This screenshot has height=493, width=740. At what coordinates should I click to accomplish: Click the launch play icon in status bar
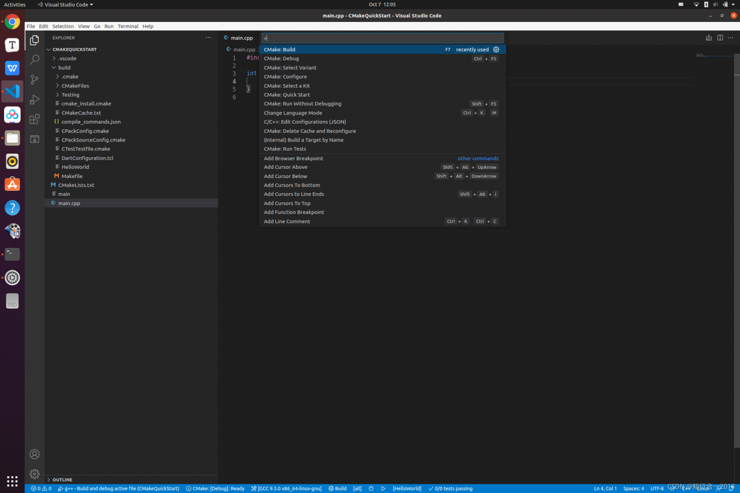click(x=383, y=488)
